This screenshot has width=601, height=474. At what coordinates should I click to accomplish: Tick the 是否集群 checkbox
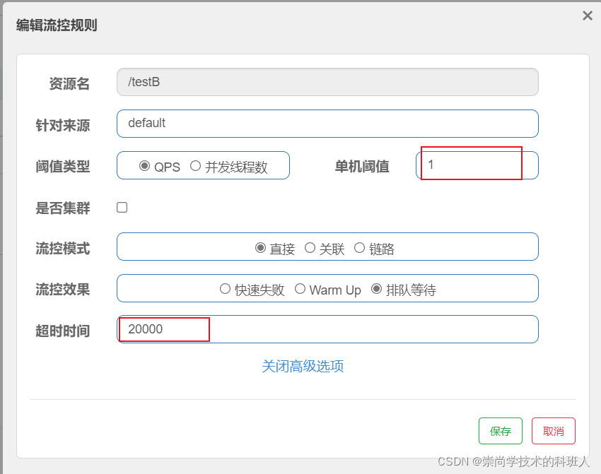pos(122,208)
